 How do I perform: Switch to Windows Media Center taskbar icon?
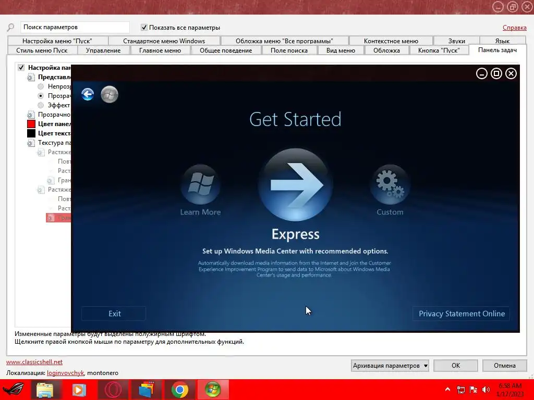pyautogui.click(x=213, y=390)
